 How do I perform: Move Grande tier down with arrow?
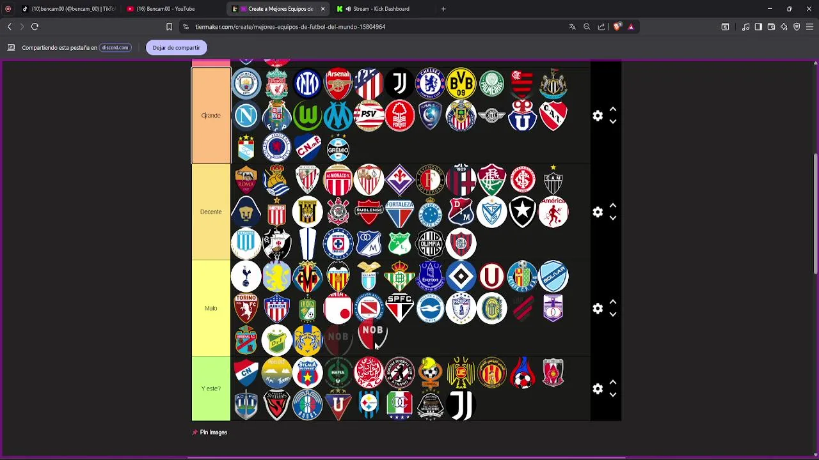pos(613,121)
